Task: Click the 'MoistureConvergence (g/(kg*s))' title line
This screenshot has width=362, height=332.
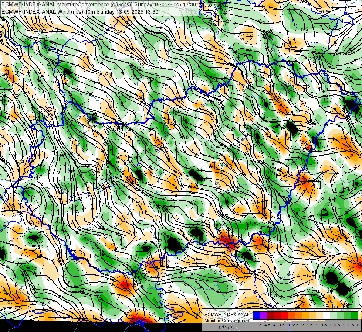Action: click(99, 4)
